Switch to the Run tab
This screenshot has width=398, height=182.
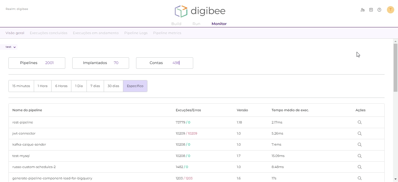196,24
